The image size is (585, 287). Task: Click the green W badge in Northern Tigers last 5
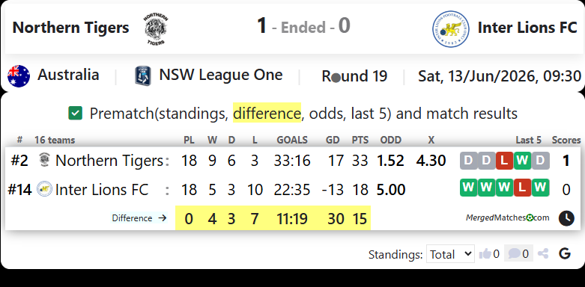(x=522, y=161)
